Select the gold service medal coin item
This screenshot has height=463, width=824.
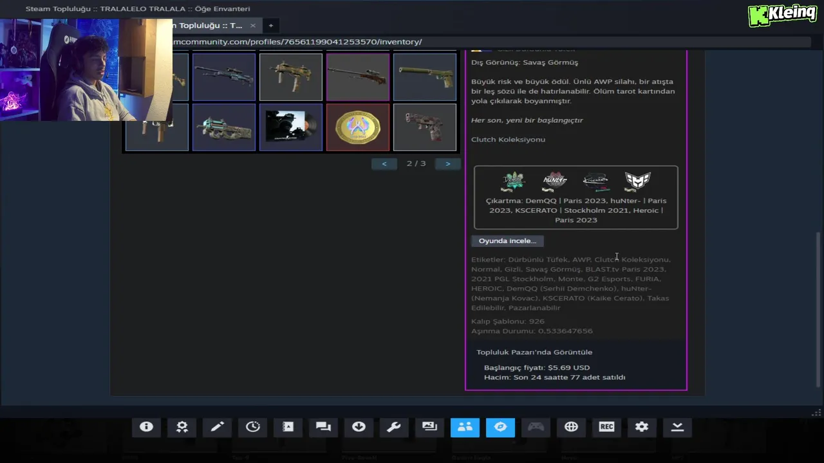(x=358, y=127)
